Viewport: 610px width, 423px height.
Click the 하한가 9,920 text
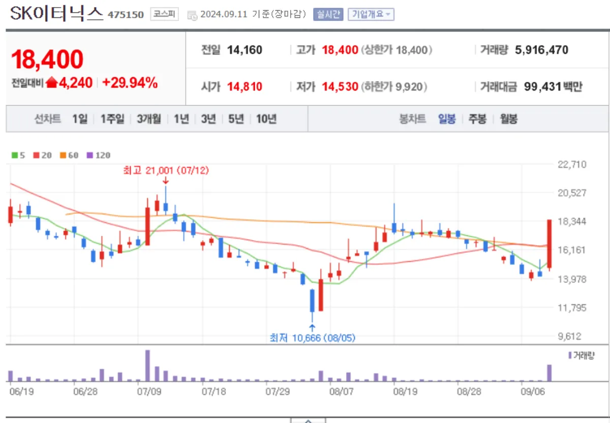pyautogui.click(x=394, y=87)
